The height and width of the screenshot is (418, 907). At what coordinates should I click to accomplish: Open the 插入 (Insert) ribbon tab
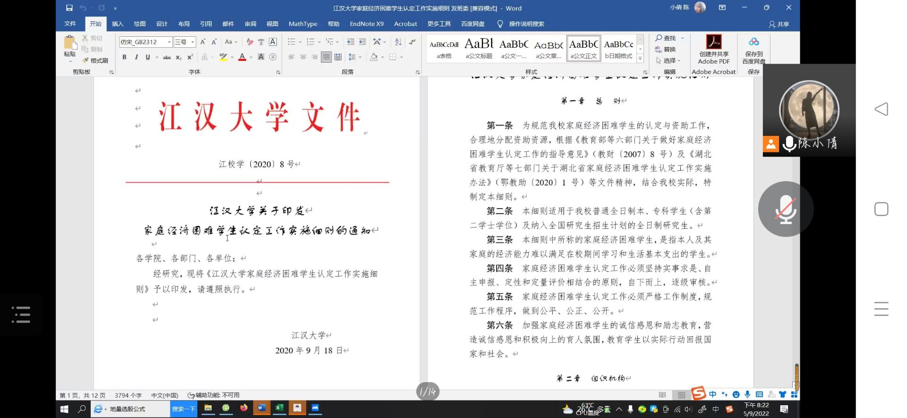(117, 24)
